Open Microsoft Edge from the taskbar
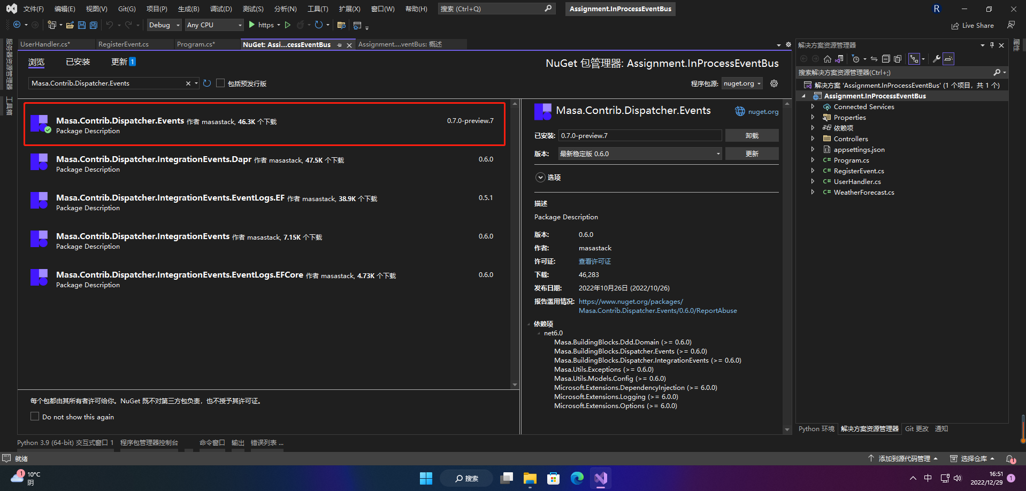This screenshot has height=491, width=1026. (577, 478)
